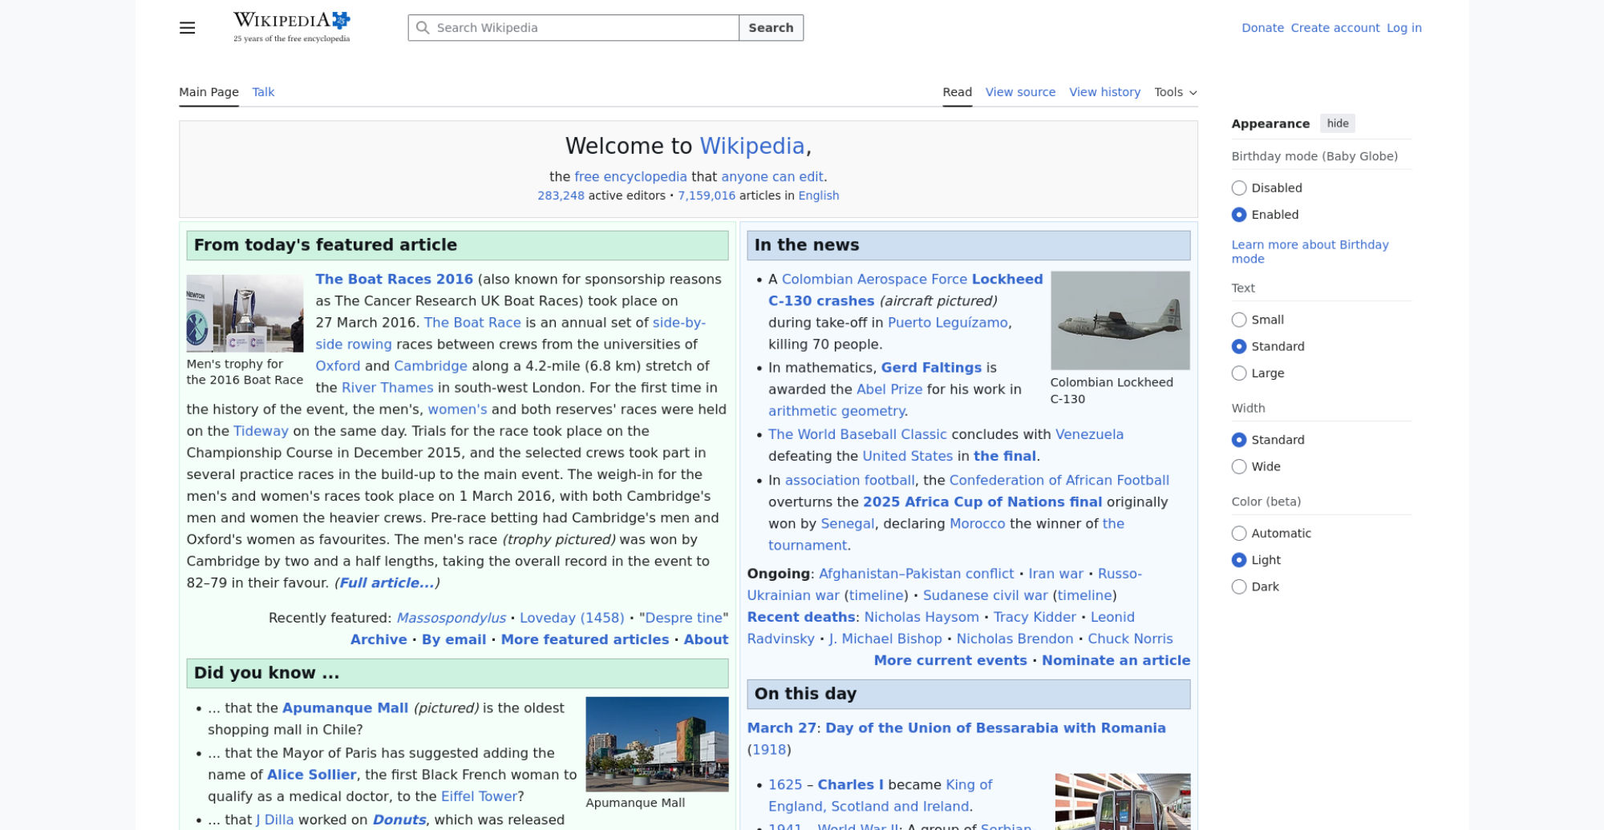The height and width of the screenshot is (830, 1604).
Task: Click the Wikipedia logo
Action: pos(292,27)
